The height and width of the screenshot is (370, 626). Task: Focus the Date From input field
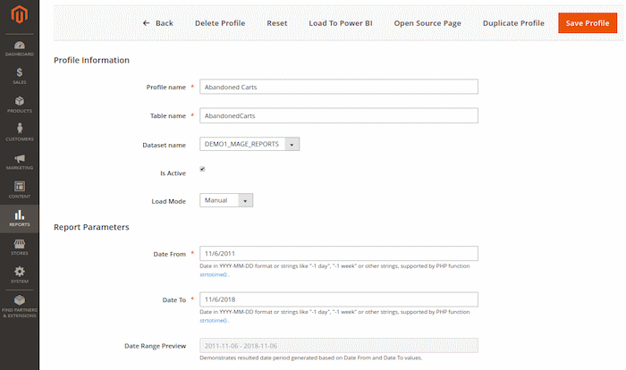tap(339, 254)
